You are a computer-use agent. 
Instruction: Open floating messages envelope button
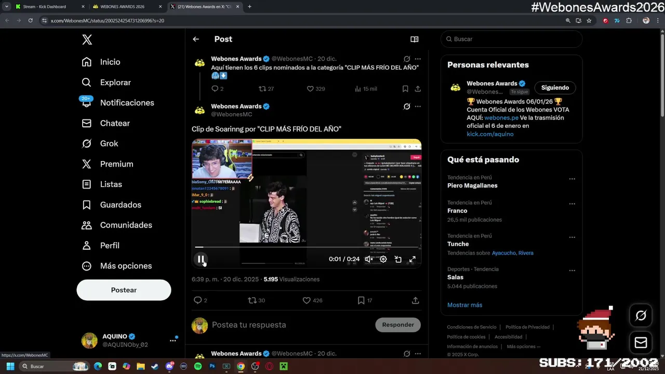[641, 343]
